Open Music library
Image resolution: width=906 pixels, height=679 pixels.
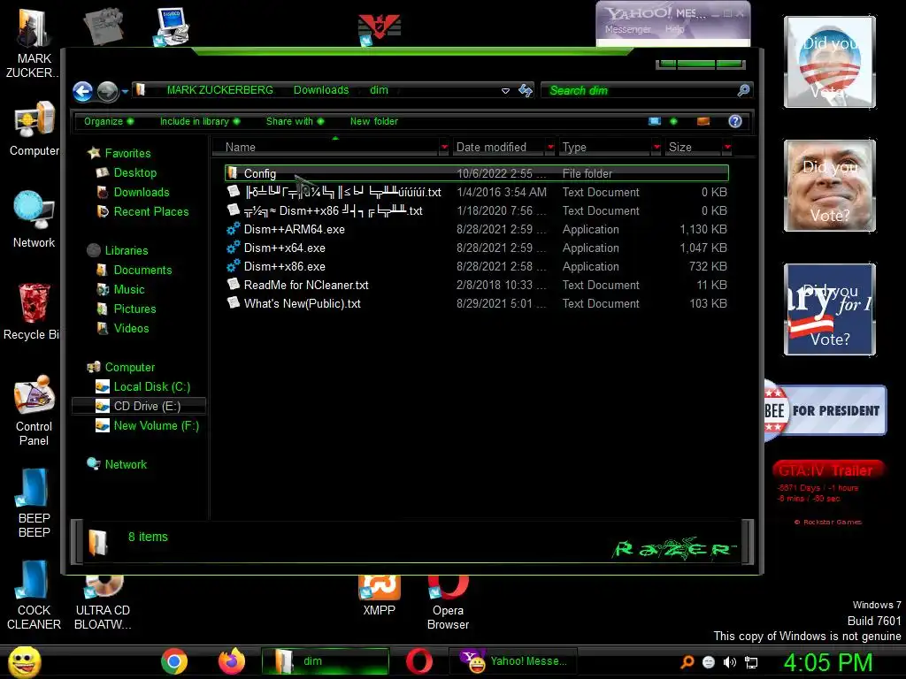coord(129,289)
